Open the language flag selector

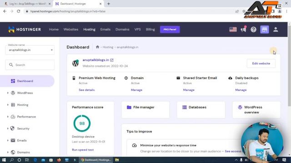point(233,29)
